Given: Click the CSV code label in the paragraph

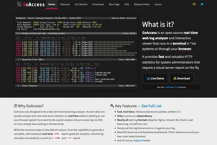Looking at the screenshot, I should (69, 138).
